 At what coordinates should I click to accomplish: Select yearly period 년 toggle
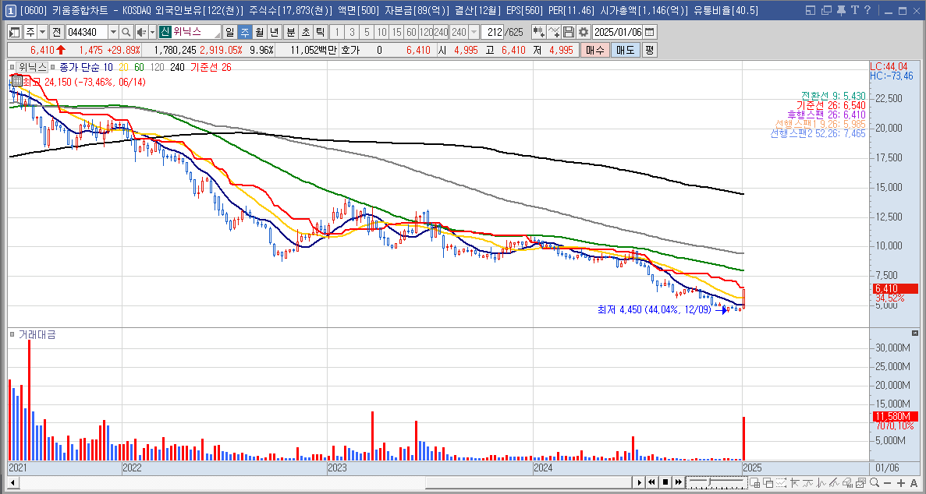pos(273,32)
